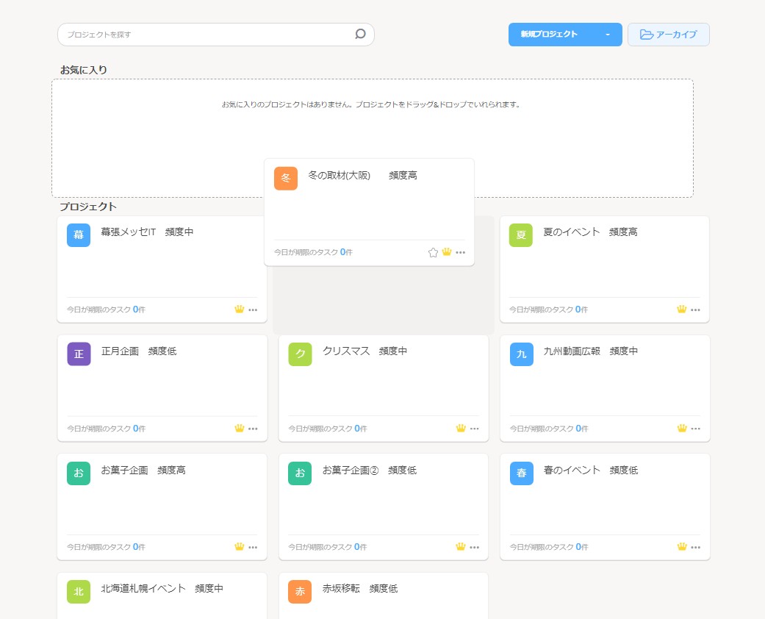Click the orange 赤 project icon
This screenshot has width=765, height=619.
coord(300,592)
